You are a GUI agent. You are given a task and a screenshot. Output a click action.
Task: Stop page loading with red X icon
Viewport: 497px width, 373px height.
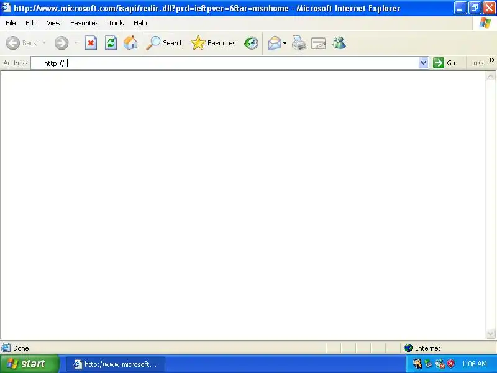[x=91, y=43]
